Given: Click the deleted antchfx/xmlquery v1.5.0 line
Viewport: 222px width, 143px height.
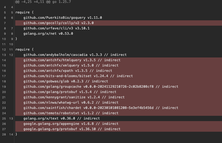Looking at the screenshot, I should click(x=118, y=65).
